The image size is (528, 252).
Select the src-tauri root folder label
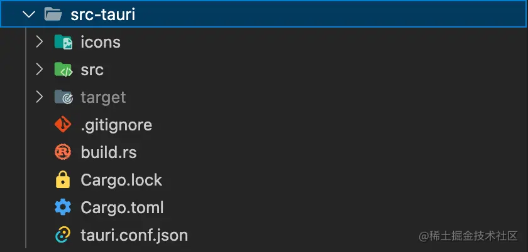click(103, 14)
